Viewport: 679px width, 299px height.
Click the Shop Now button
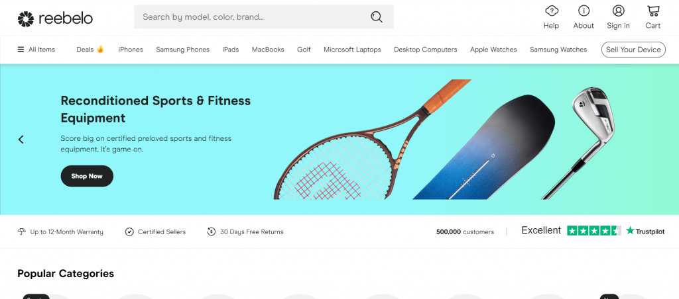click(x=87, y=176)
